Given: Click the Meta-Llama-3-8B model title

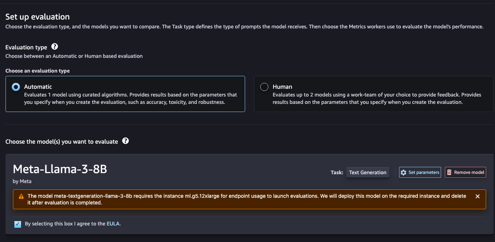Looking at the screenshot, I should 60,169.
